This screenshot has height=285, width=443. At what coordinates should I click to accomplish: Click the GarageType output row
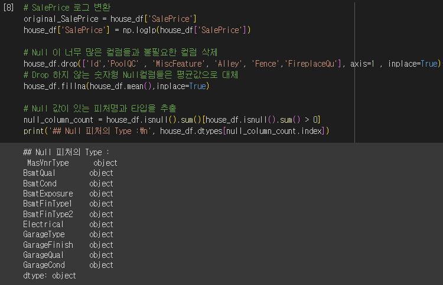click(68, 234)
